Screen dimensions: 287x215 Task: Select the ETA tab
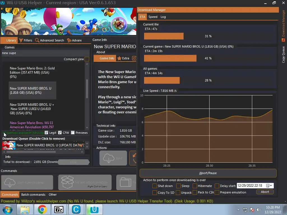[142, 17]
